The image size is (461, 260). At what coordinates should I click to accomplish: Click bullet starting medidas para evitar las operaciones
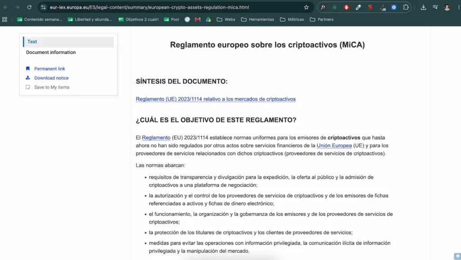270,247
